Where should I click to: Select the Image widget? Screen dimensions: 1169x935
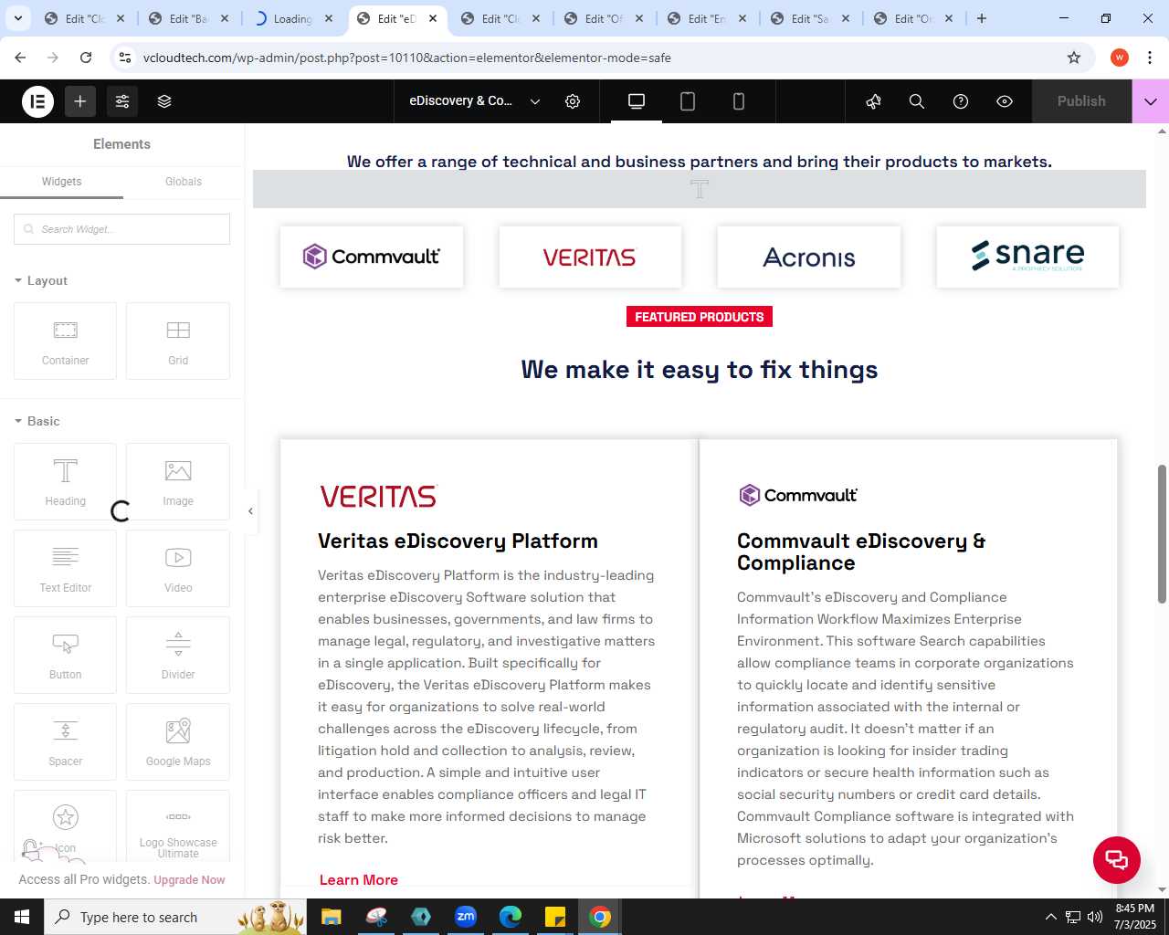point(178,481)
